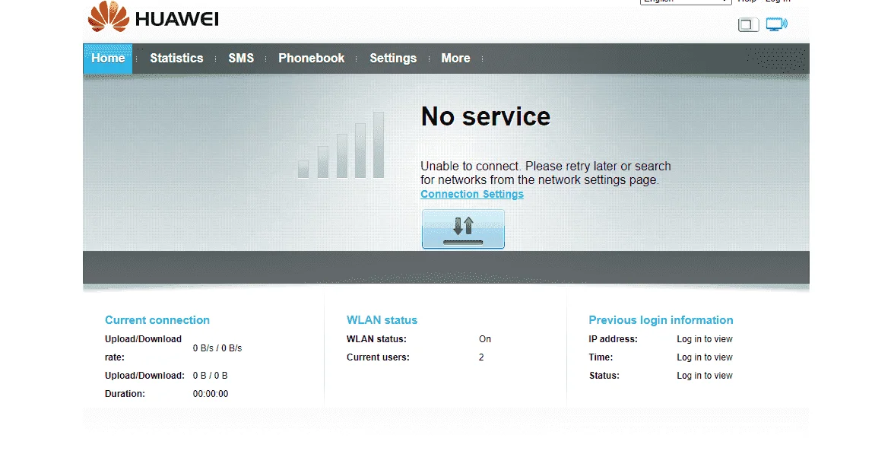Open the More menu tab
Screen dimensions: 891x454
(x=455, y=58)
